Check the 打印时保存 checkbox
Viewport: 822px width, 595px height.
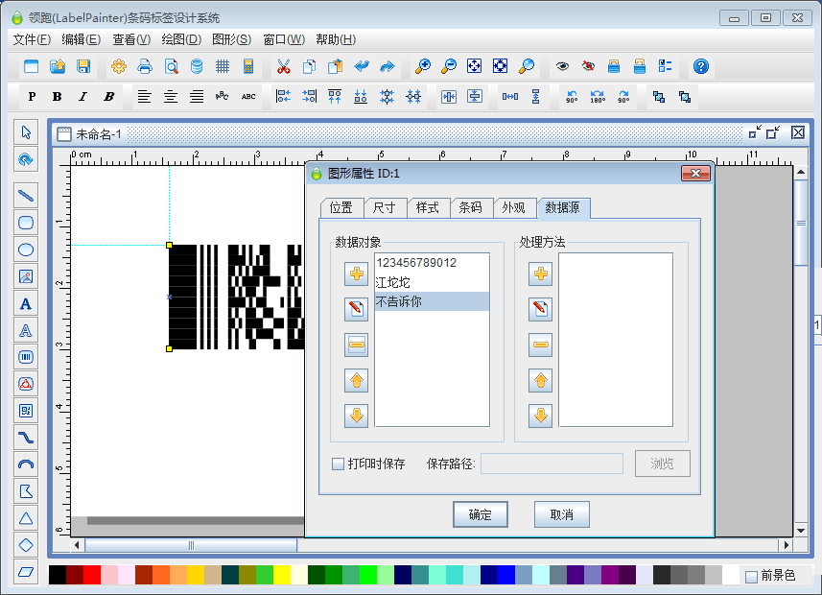[x=339, y=464]
